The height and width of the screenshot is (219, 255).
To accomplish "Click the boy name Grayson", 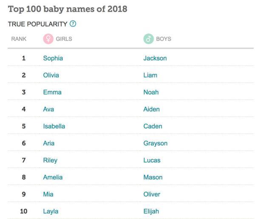I will tap(155, 143).
